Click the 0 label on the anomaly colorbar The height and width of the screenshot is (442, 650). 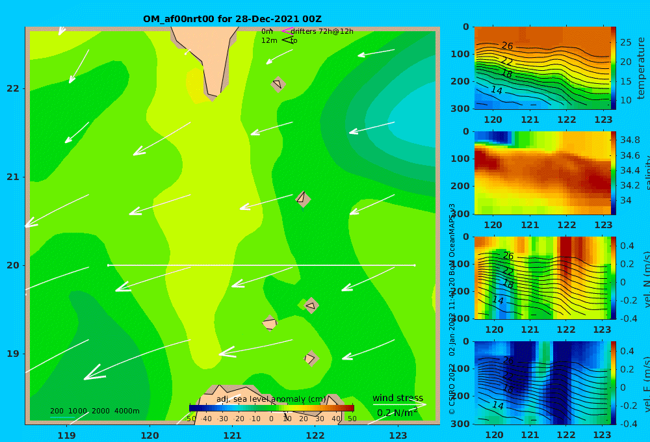(x=271, y=419)
